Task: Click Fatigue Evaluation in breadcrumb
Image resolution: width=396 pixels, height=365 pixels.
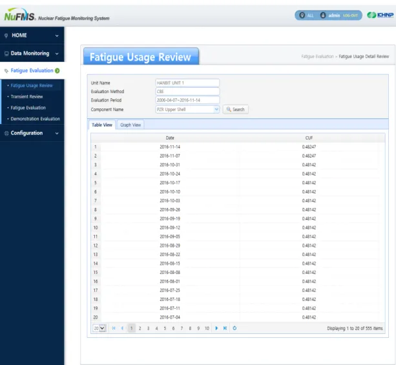Action: click(x=317, y=56)
